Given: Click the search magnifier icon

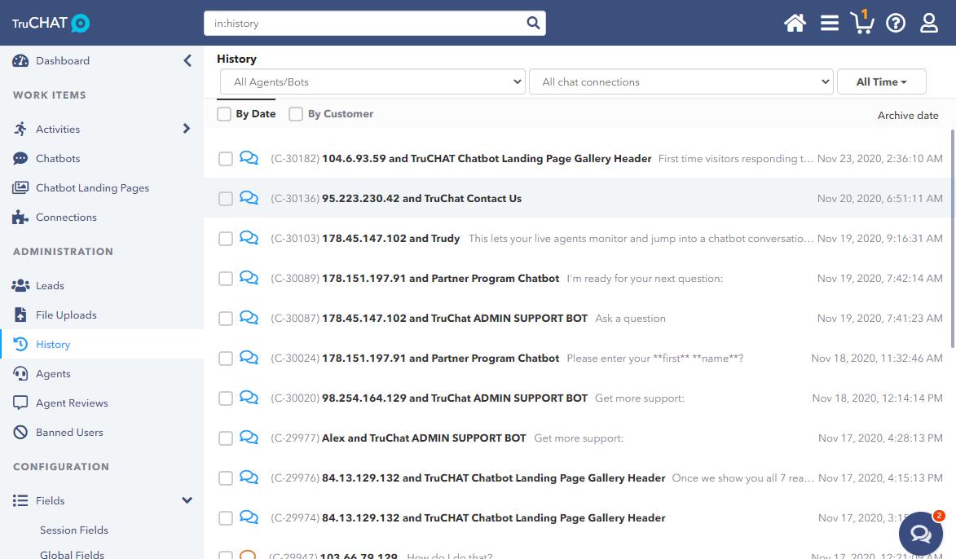Looking at the screenshot, I should pos(533,23).
